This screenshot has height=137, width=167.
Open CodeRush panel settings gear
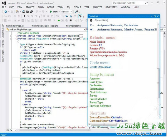pos(91,20)
